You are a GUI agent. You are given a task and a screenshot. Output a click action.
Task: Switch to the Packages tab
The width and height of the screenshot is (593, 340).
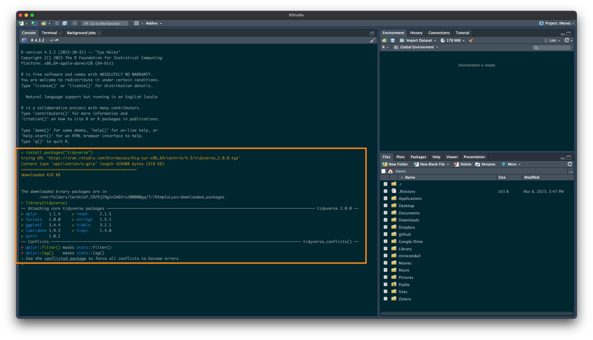click(418, 157)
